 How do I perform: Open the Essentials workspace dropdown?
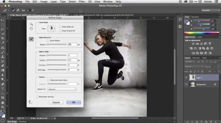(210, 10)
